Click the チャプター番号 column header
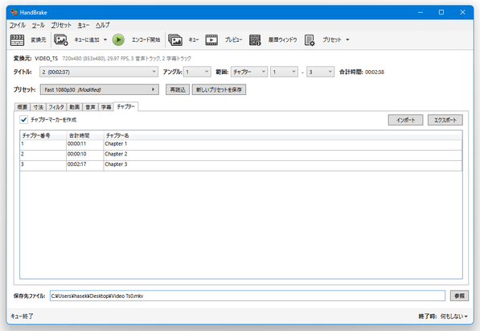Viewport: 480px width, 331px height. [x=43, y=135]
